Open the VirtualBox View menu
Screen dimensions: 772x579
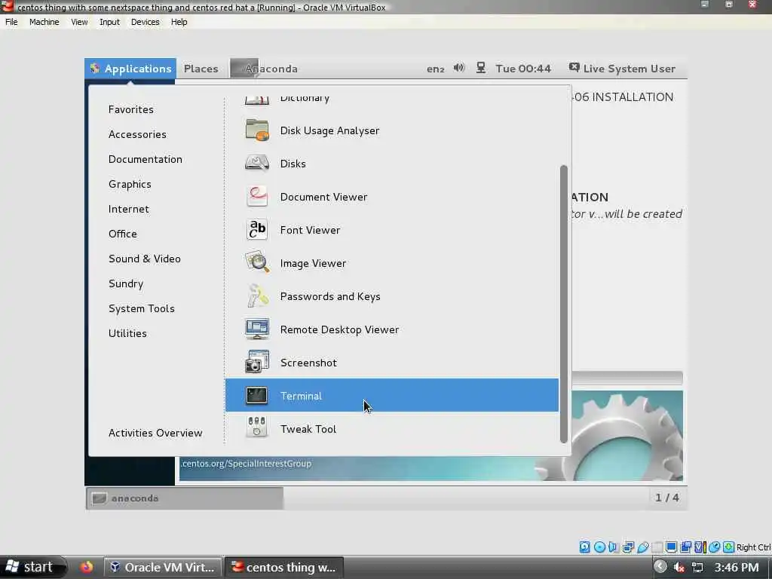[x=79, y=22]
